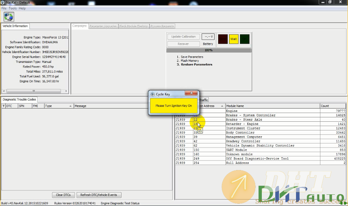Switch to the Parameter Upgrades tab
Image resolution: width=348 pixels, height=206 pixels.
coord(103,26)
